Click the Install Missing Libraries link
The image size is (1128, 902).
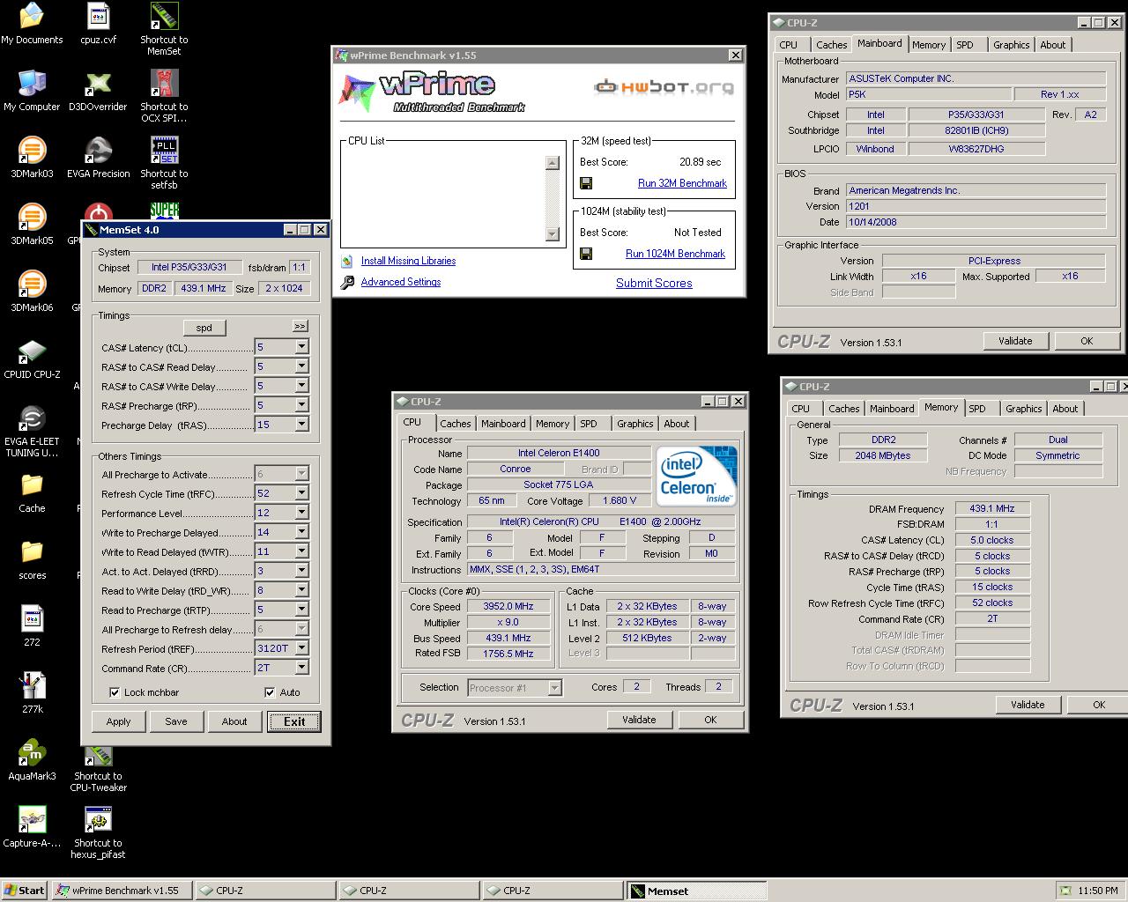point(408,261)
